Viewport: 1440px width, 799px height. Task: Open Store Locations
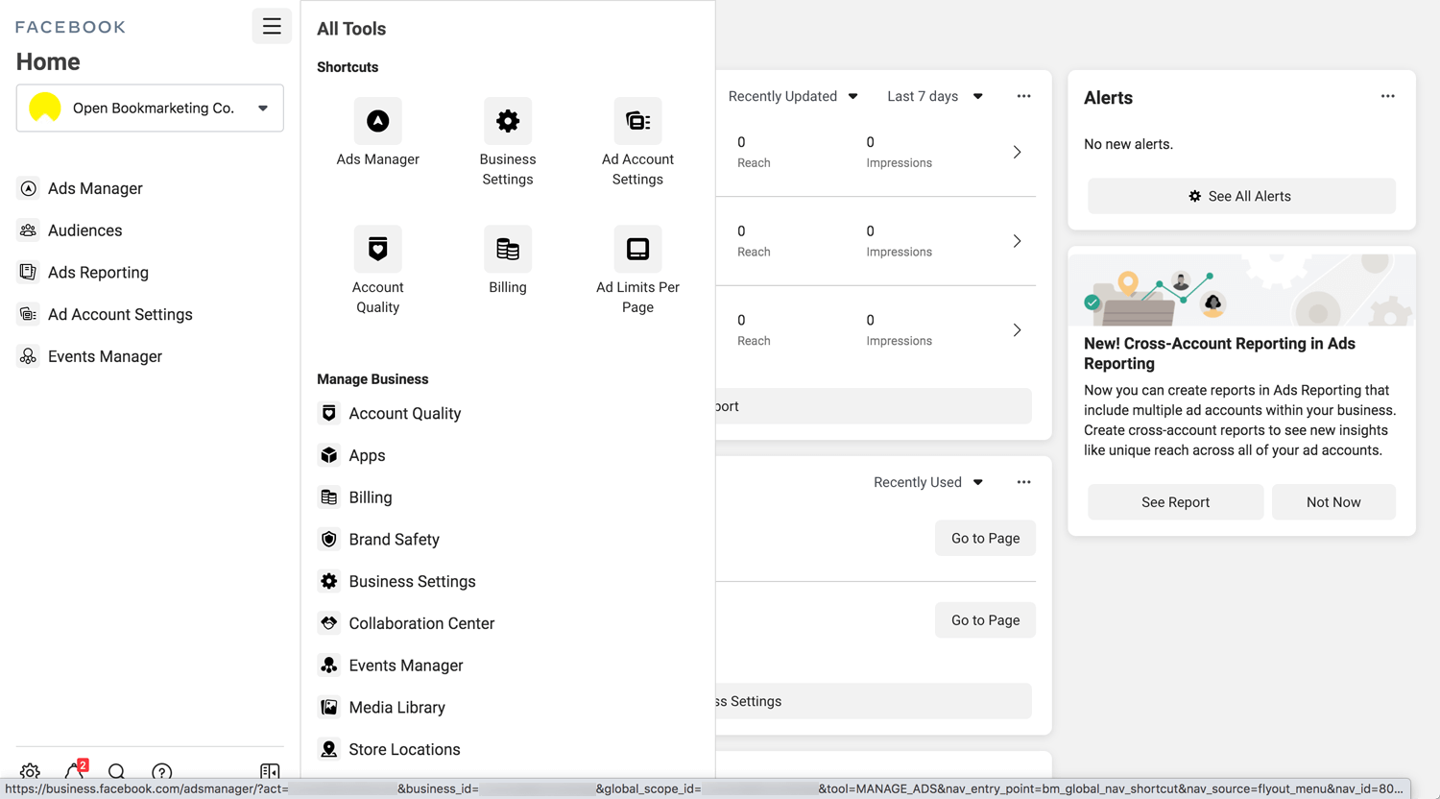pos(404,749)
